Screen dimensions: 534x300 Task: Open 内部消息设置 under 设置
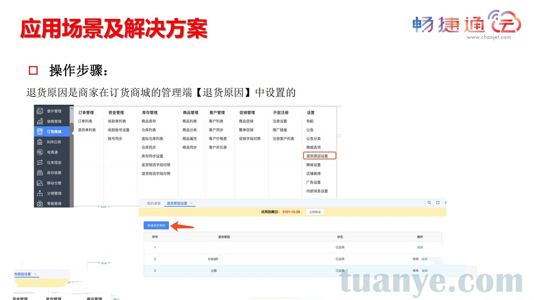(317, 191)
